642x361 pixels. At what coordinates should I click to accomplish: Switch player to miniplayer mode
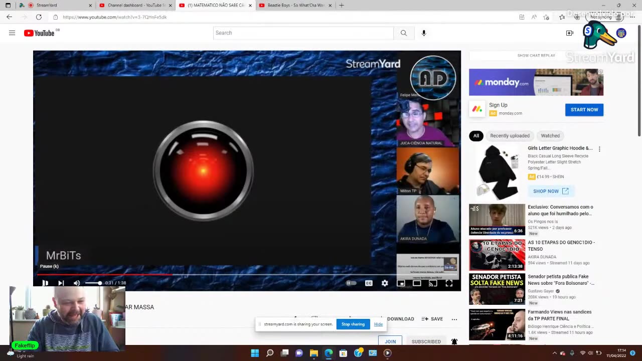click(401, 283)
